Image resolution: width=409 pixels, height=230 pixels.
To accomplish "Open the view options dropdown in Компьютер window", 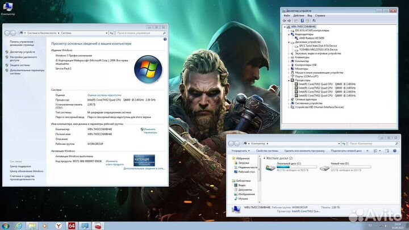I will [380, 150].
